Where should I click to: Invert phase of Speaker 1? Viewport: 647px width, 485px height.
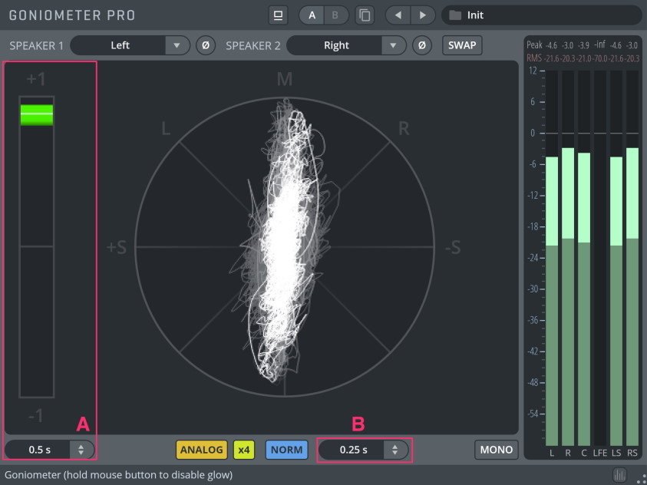coord(206,45)
